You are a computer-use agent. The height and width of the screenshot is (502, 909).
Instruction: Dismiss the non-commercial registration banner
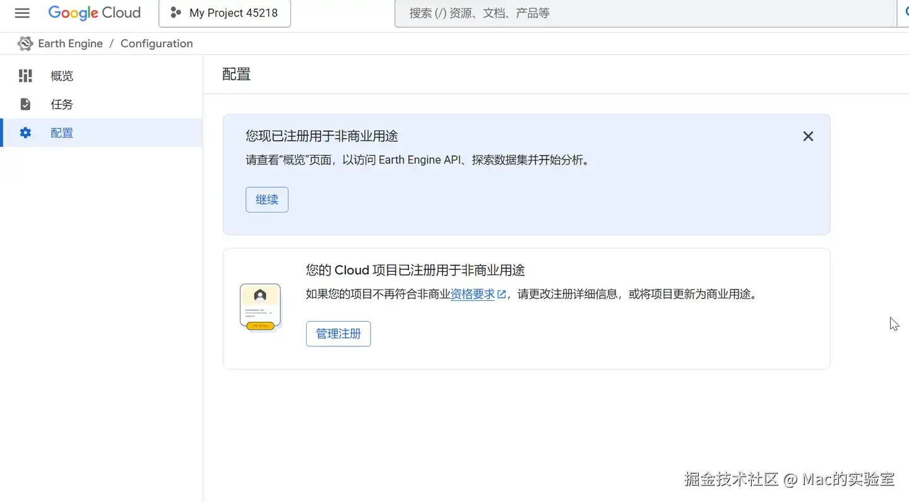tap(808, 136)
